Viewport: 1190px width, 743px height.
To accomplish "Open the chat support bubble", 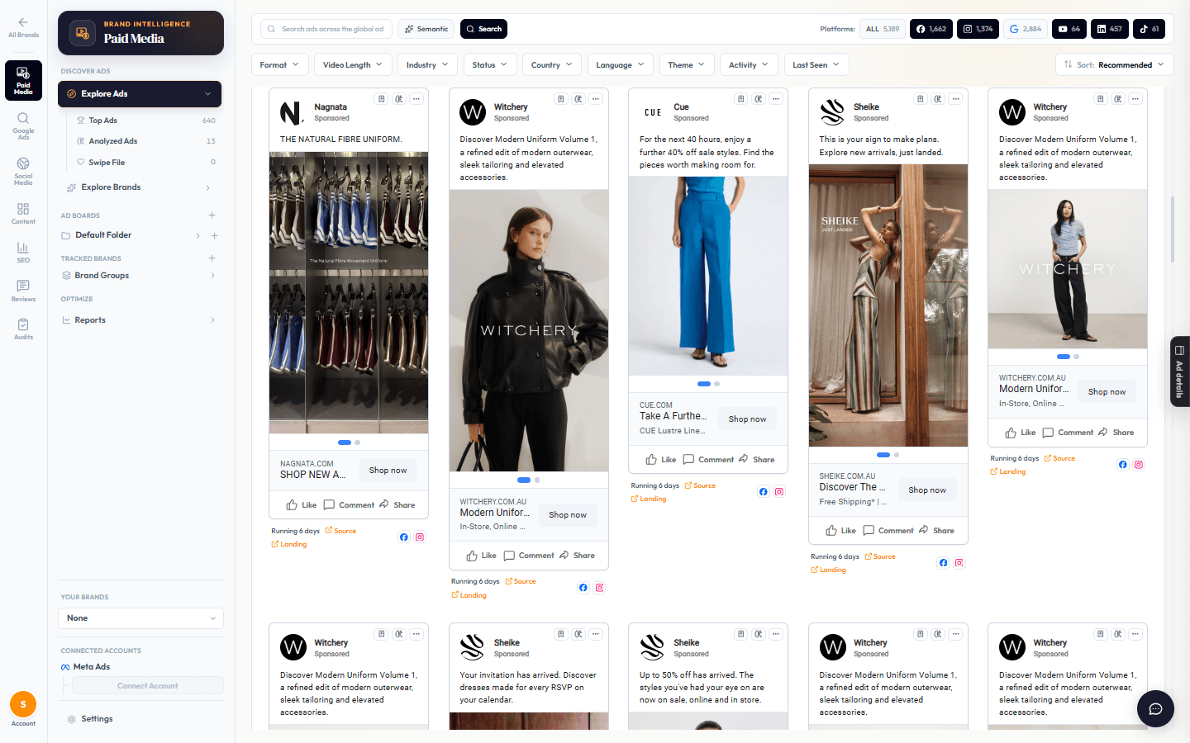I will 1155,708.
